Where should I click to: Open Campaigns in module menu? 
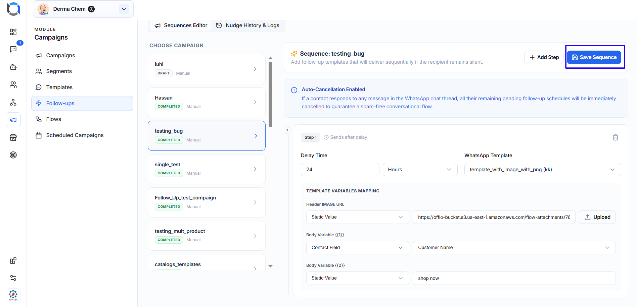[x=82, y=55]
